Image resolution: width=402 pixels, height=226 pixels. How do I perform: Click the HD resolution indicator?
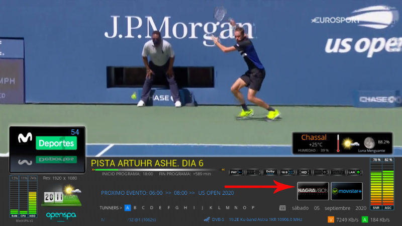(x=304, y=172)
